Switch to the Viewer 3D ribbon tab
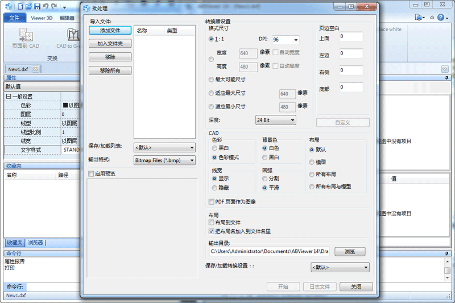The image size is (455, 303). click(x=42, y=18)
